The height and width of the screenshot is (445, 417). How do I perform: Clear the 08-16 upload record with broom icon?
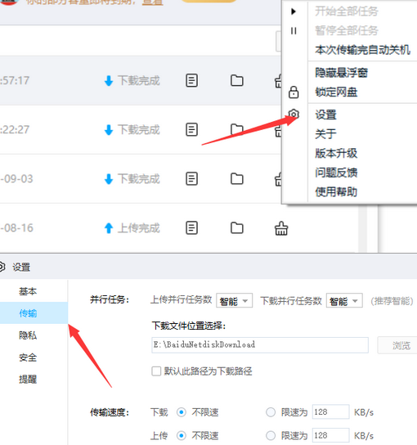[281, 228]
